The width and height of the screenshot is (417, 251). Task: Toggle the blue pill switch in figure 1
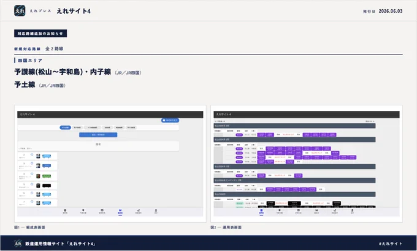(170, 121)
